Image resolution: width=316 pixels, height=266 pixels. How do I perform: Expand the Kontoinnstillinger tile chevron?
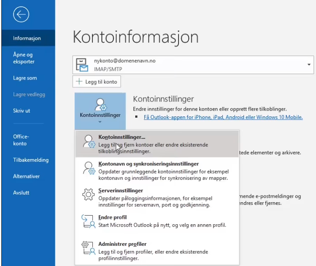pyautogui.click(x=100, y=122)
